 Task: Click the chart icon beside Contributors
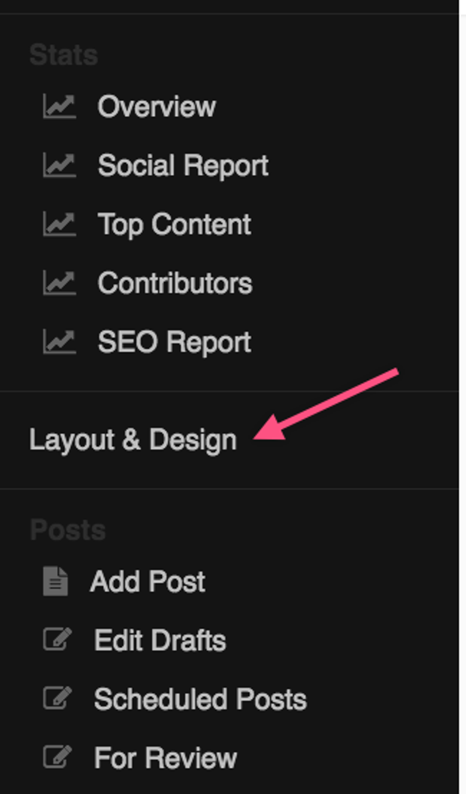point(59,283)
